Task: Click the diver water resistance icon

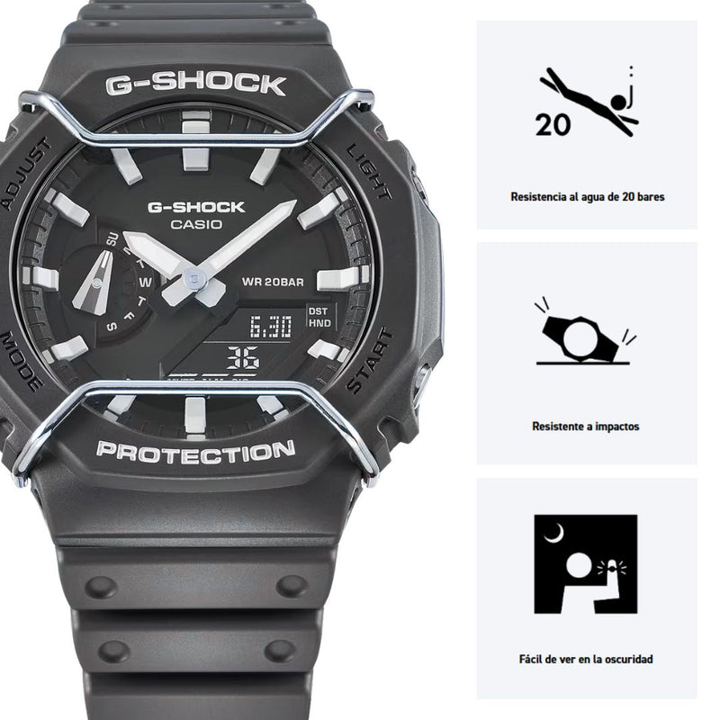Action: (x=587, y=102)
